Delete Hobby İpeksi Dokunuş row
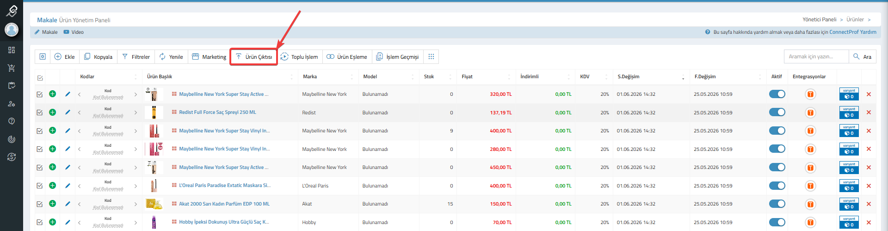This screenshot has width=888, height=231. 869,222
